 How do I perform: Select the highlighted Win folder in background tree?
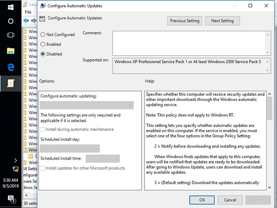30,150
